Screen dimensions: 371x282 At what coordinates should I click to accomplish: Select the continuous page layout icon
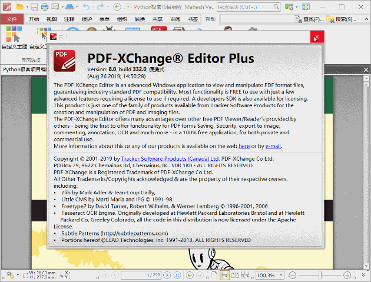pyautogui.click(x=224, y=275)
